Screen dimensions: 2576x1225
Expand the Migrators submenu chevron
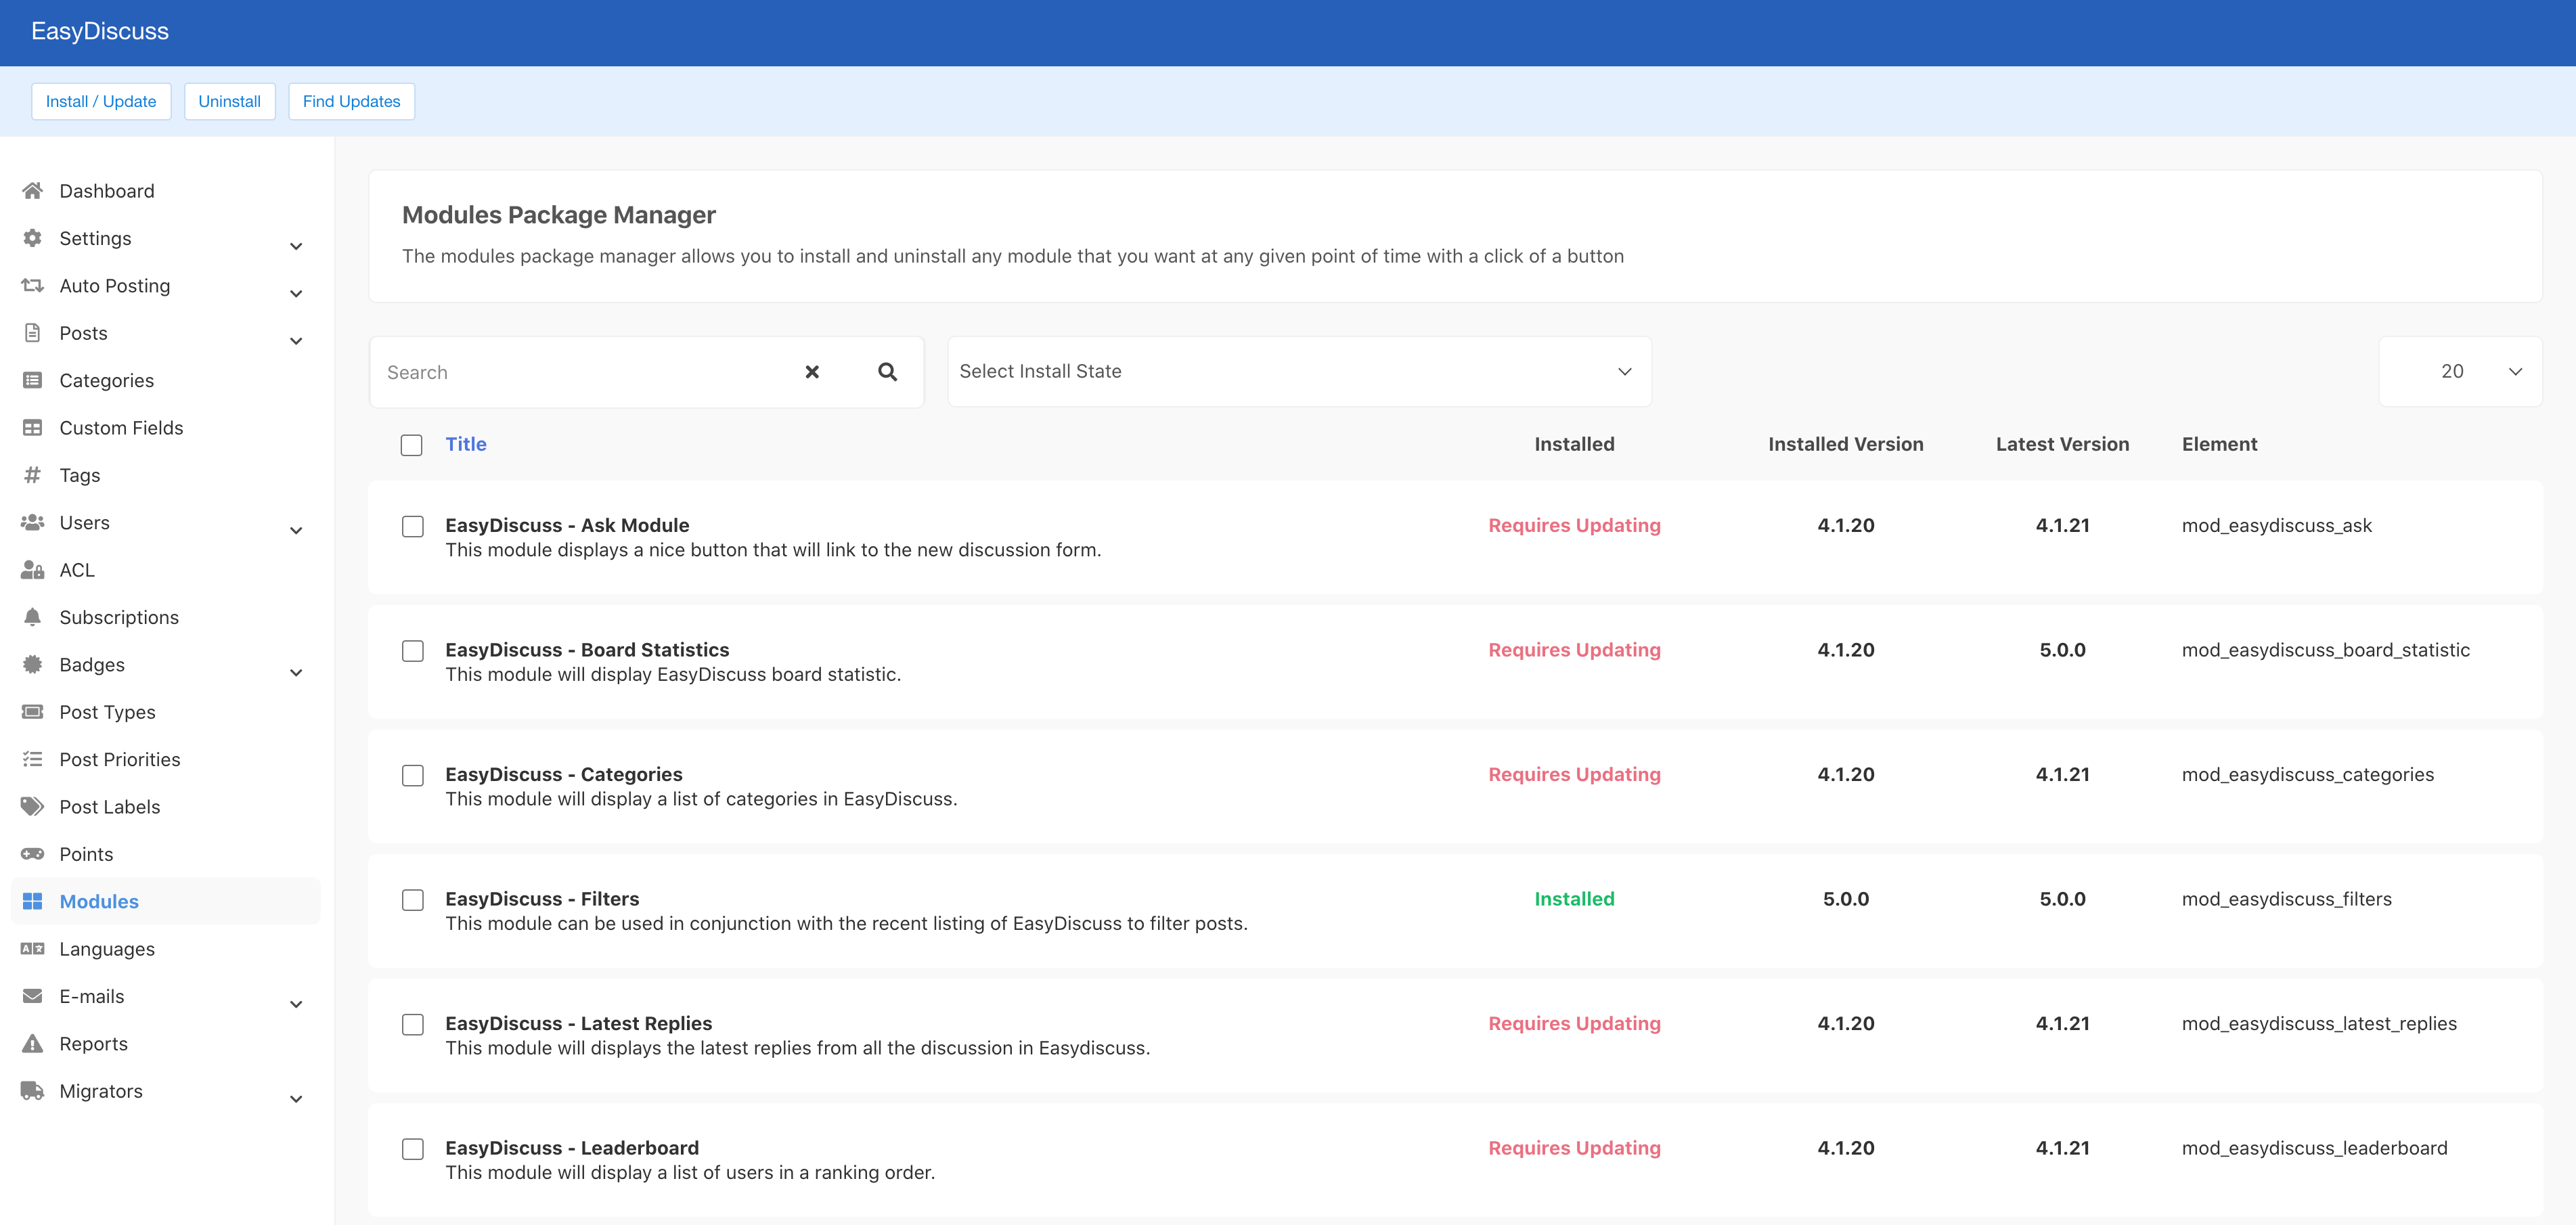pyautogui.click(x=296, y=1099)
